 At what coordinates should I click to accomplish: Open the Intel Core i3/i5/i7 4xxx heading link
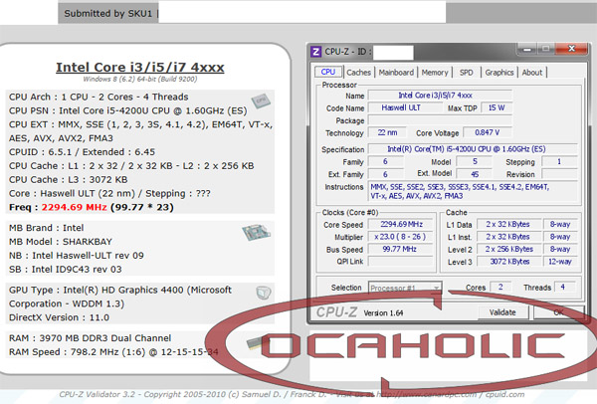tap(140, 68)
